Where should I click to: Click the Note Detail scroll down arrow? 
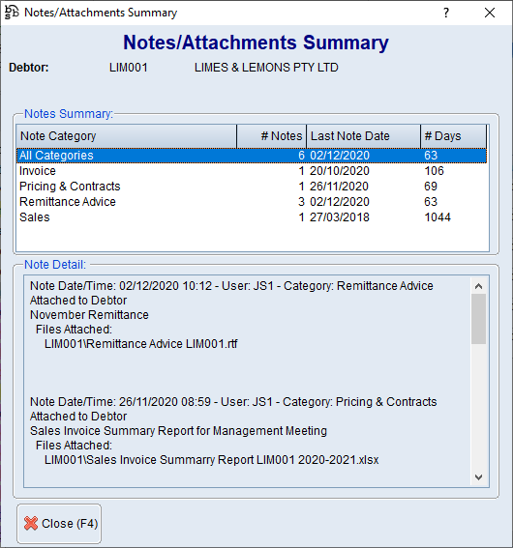(479, 477)
